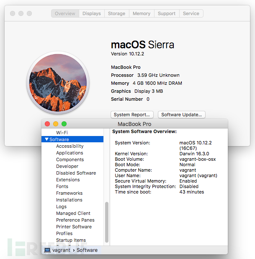Open the Displays tab
255x259 pixels.
coord(92,13)
